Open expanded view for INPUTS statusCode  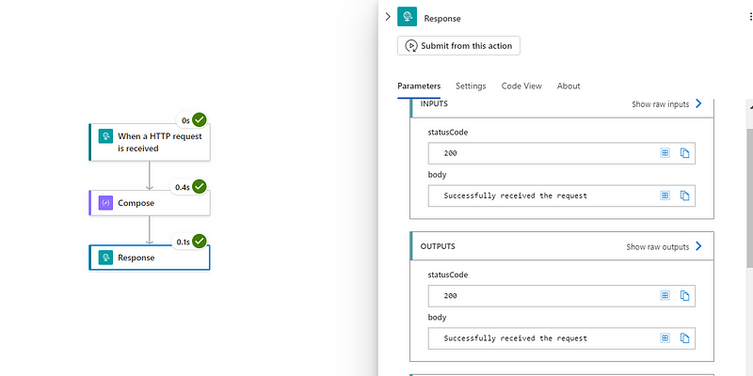click(x=665, y=153)
